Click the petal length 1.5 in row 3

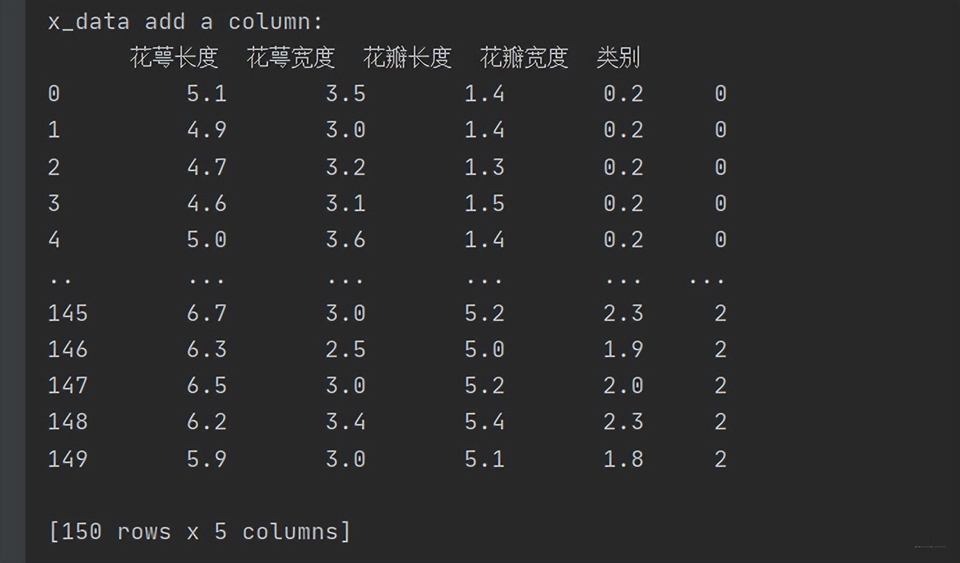(484, 204)
